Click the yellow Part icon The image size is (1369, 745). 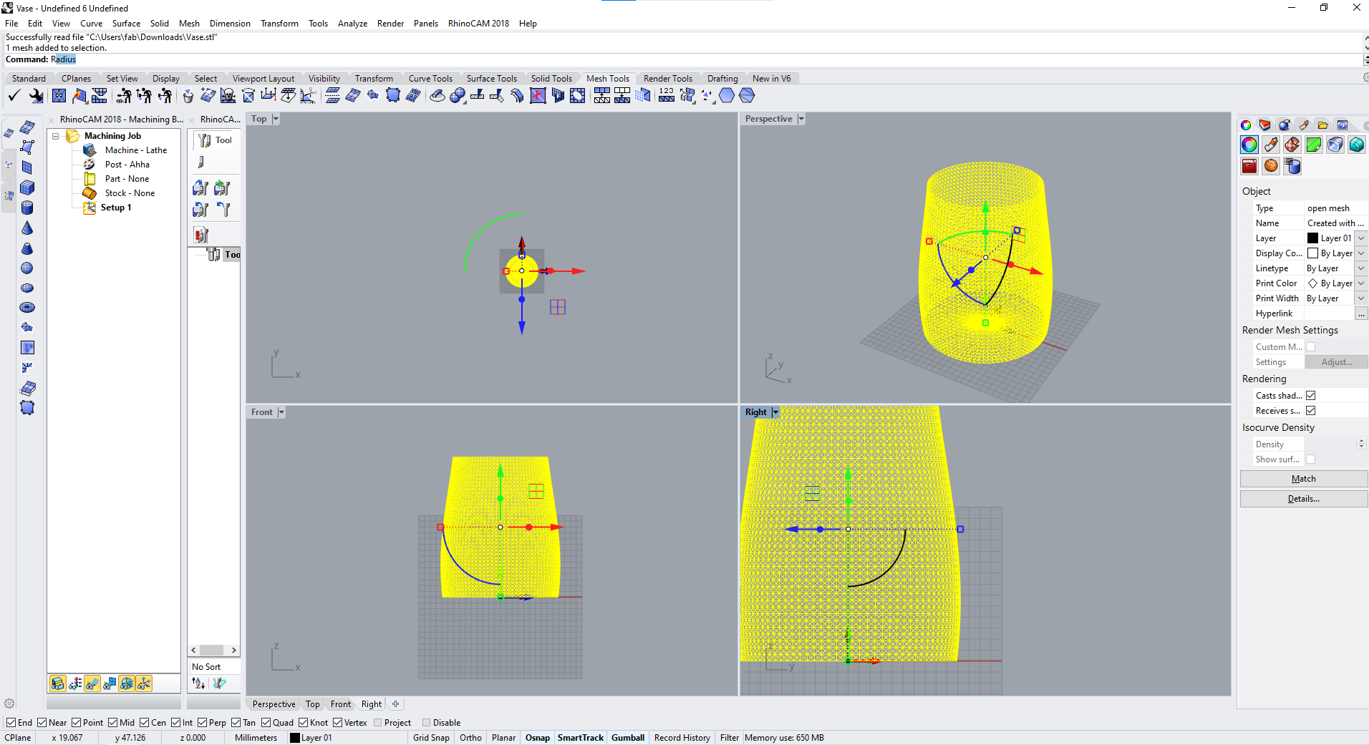pyautogui.click(x=90, y=179)
